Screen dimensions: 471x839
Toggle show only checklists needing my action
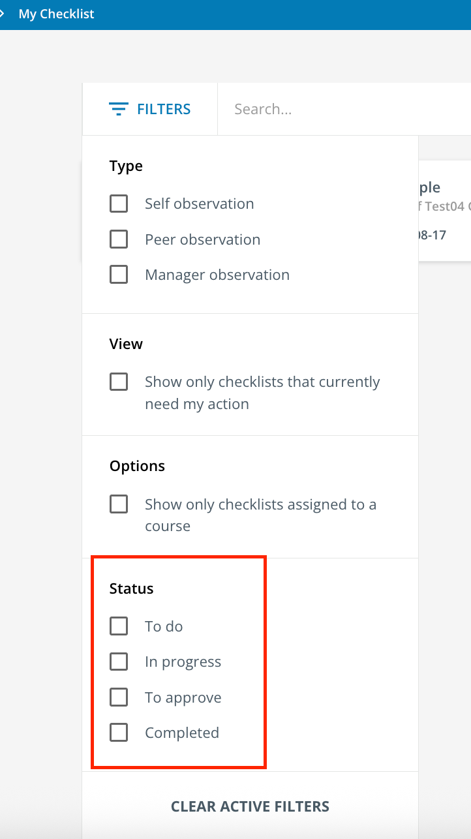119,382
